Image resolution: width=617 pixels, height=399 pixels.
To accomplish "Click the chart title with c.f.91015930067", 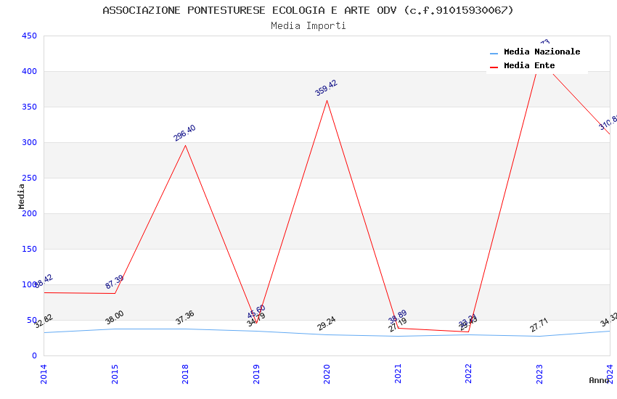I will click(x=308, y=10).
